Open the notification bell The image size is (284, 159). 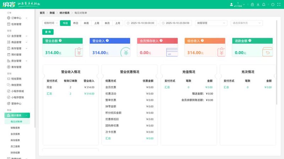pos(264,5)
